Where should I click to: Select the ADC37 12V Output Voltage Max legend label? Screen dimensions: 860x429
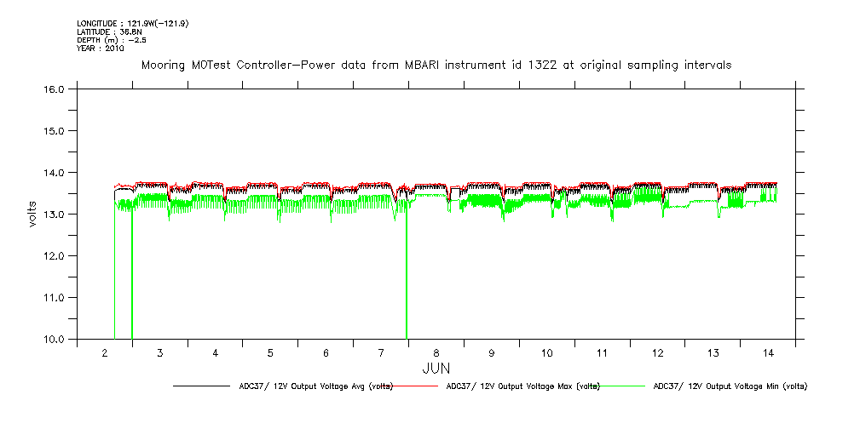coord(522,386)
